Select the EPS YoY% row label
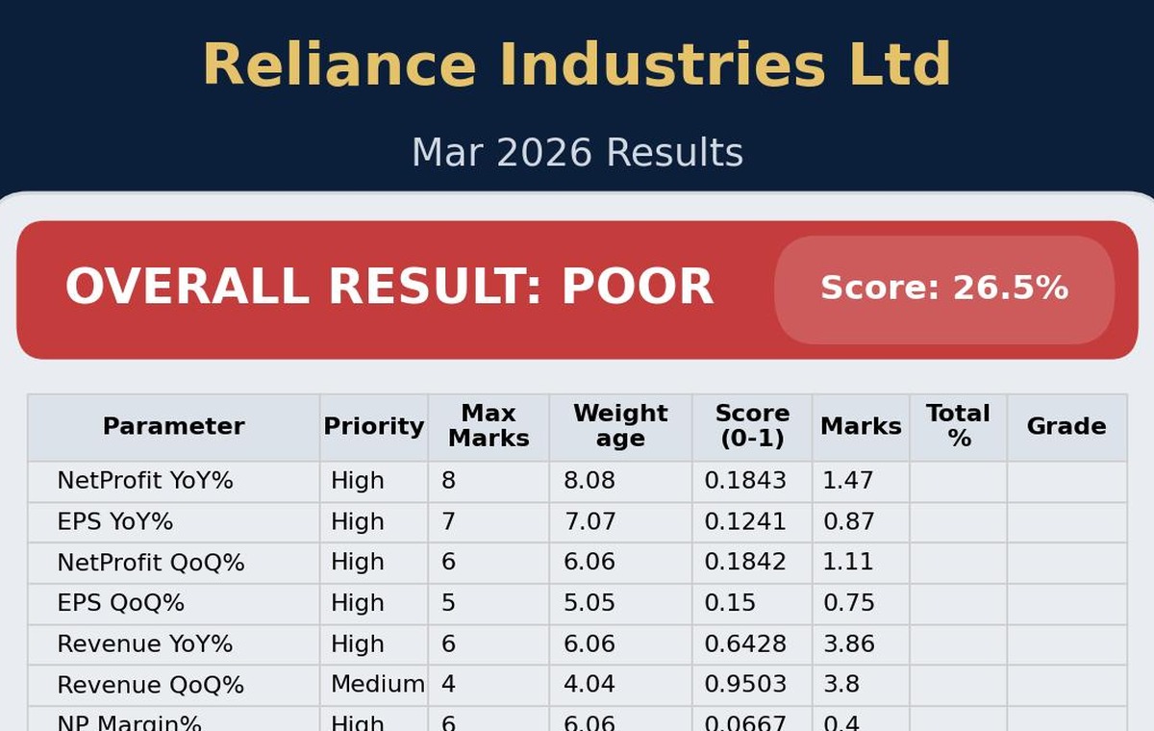 point(115,522)
